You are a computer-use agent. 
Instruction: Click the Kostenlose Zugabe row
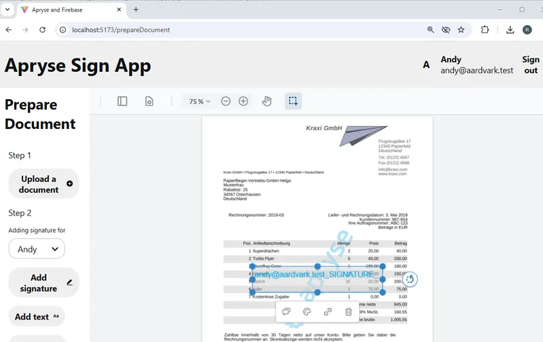(x=315, y=297)
